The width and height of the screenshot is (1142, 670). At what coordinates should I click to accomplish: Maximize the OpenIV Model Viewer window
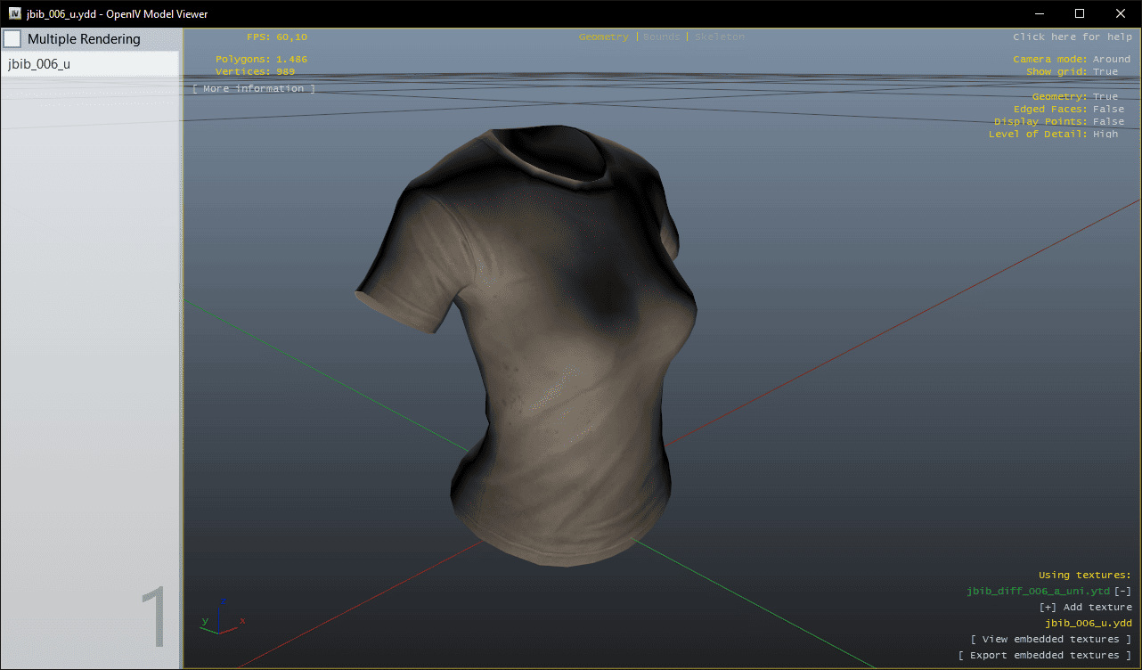(1080, 13)
